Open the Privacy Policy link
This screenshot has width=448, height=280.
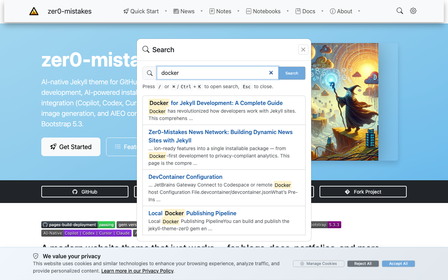click(137, 271)
